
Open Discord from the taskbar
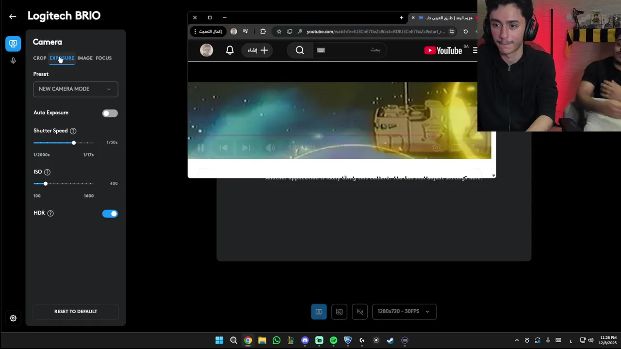[305, 340]
